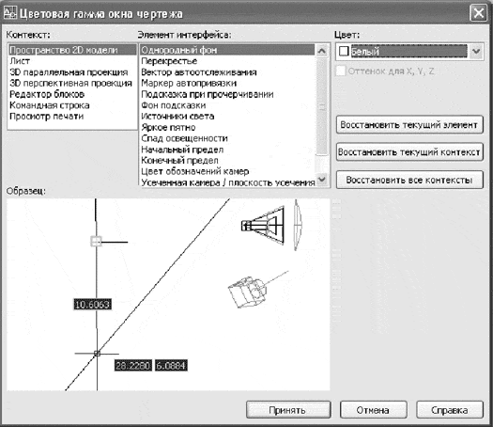Click the camera glyph in the preview sample

click(x=248, y=290)
